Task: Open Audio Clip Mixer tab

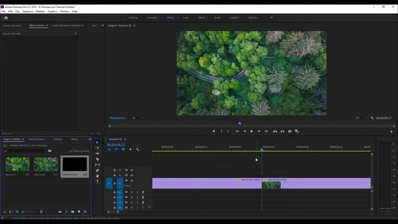Action: point(68,26)
